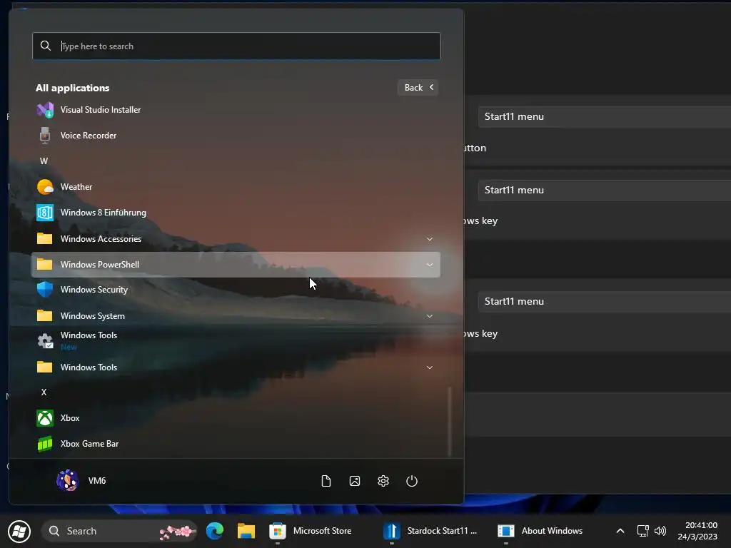This screenshot has height=548, width=731.
Task: Expand Windows PowerShell chevron
Action: (x=429, y=265)
